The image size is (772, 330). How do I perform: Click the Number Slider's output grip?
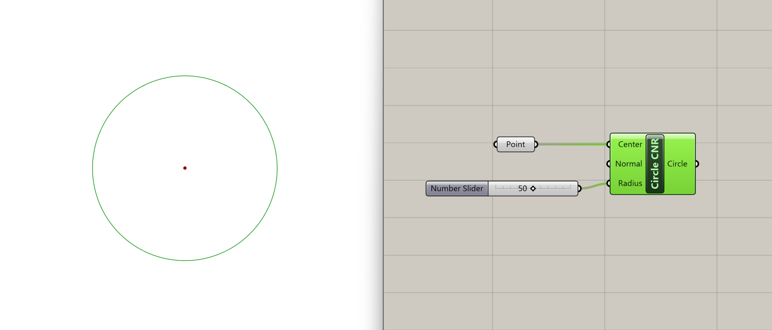coord(580,188)
